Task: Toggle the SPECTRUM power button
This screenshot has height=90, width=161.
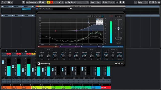Action: 102,16
